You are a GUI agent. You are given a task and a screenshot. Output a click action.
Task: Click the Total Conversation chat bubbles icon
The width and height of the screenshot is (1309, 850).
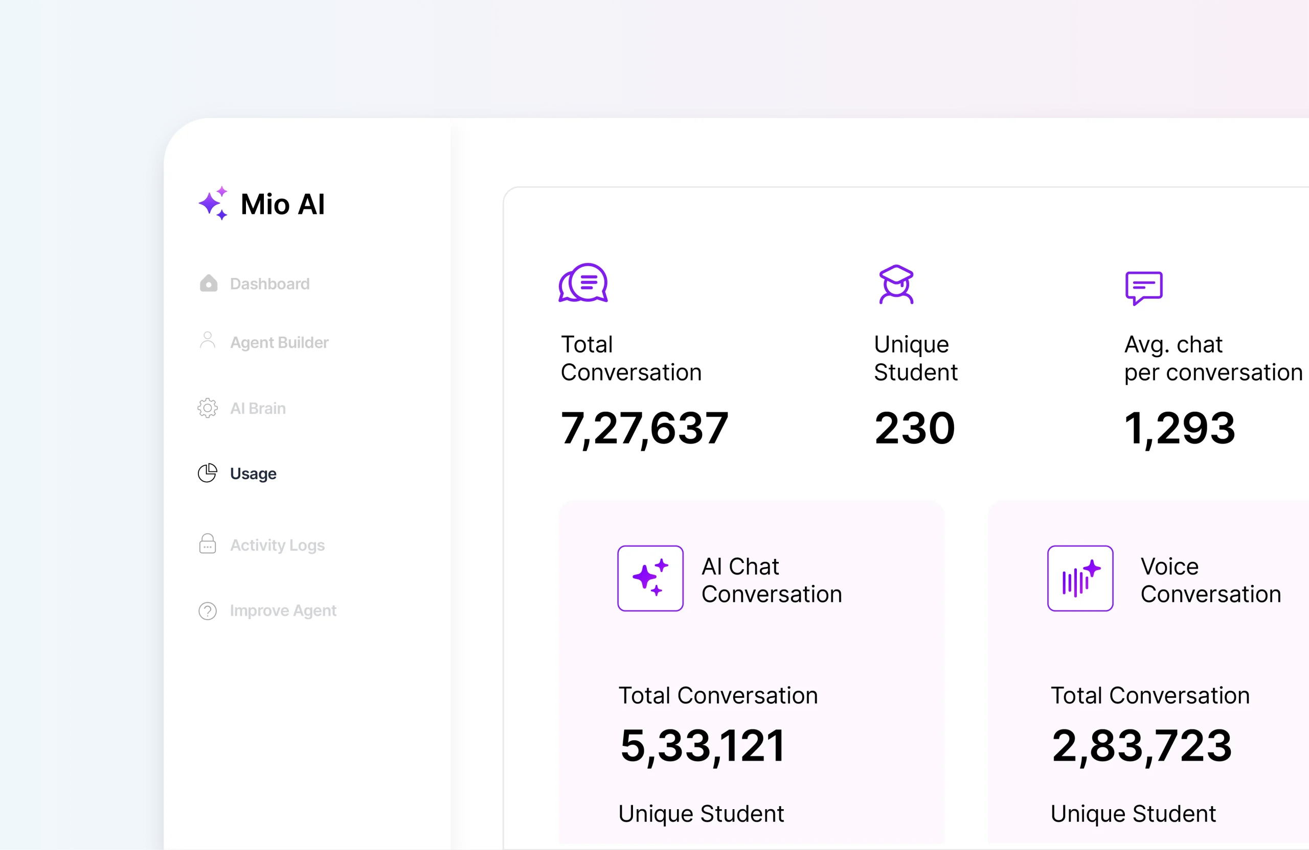pos(583,283)
